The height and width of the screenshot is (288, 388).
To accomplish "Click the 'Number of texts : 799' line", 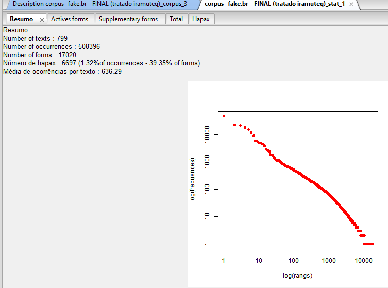I will coord(36,39).
